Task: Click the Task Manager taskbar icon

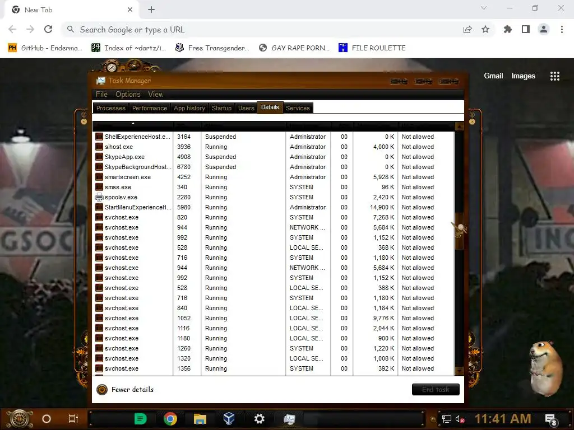Action: click(x=289, y=419)
